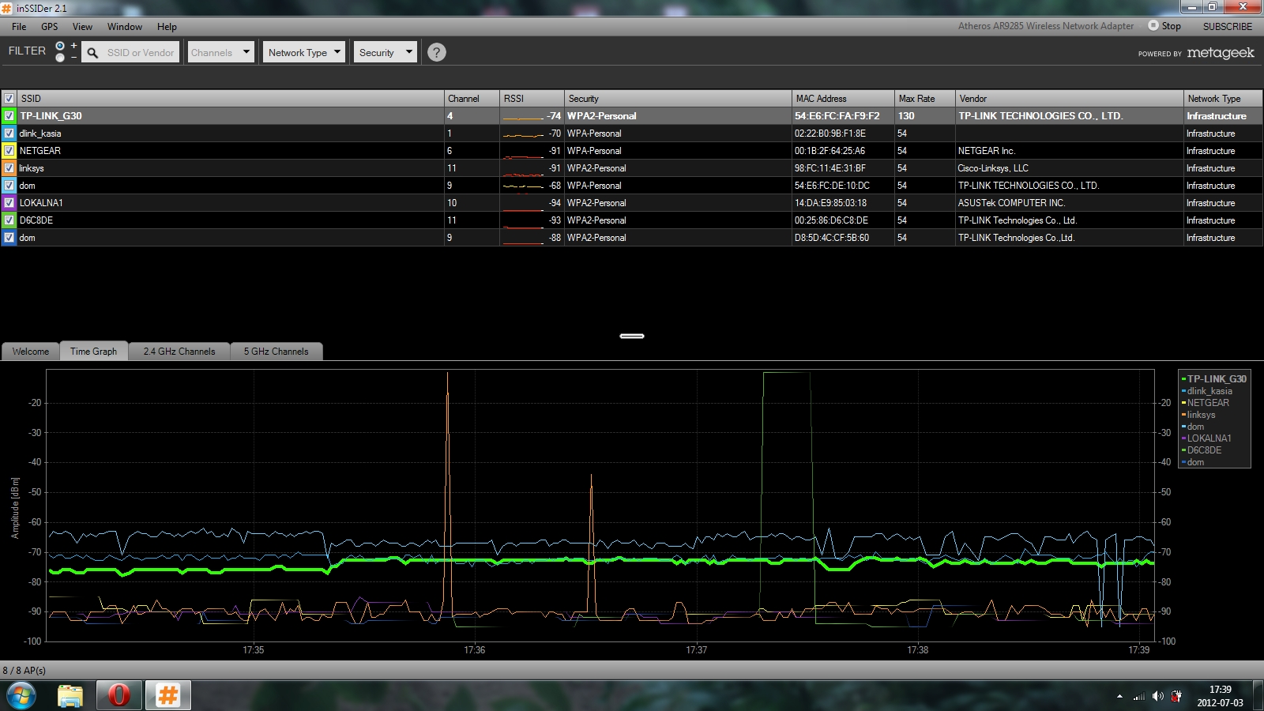Select the inSSIDer taskbar icon
1264x711 pixels.
point(167,696)
